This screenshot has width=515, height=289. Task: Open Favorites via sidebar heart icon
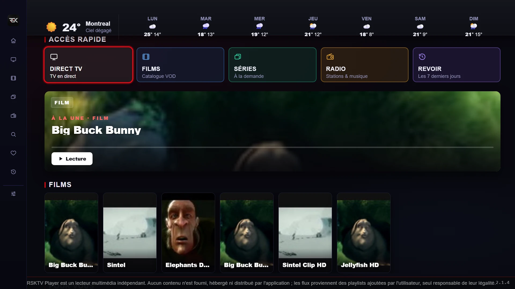pyautogui.click(x=13, y=153)
